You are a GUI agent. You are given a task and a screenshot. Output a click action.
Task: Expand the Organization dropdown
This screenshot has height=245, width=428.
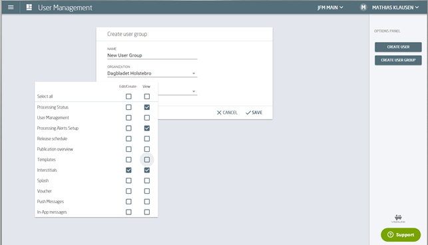click(152, 73)
